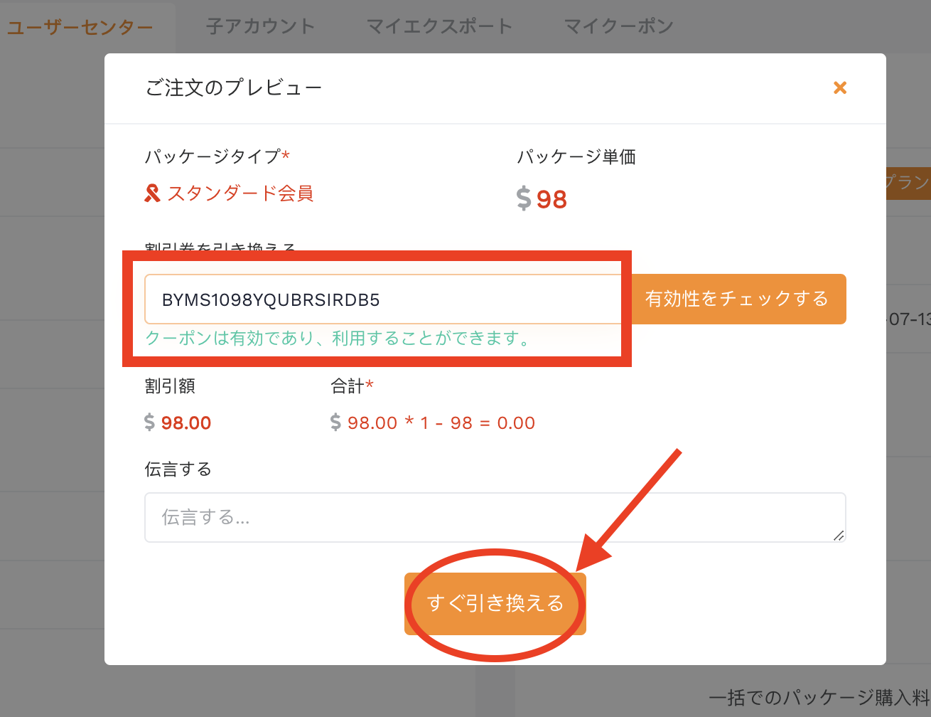Click the スタンダード会員 package type text
The height and width of the screenshot is (717, 931).
pos(240,193)
